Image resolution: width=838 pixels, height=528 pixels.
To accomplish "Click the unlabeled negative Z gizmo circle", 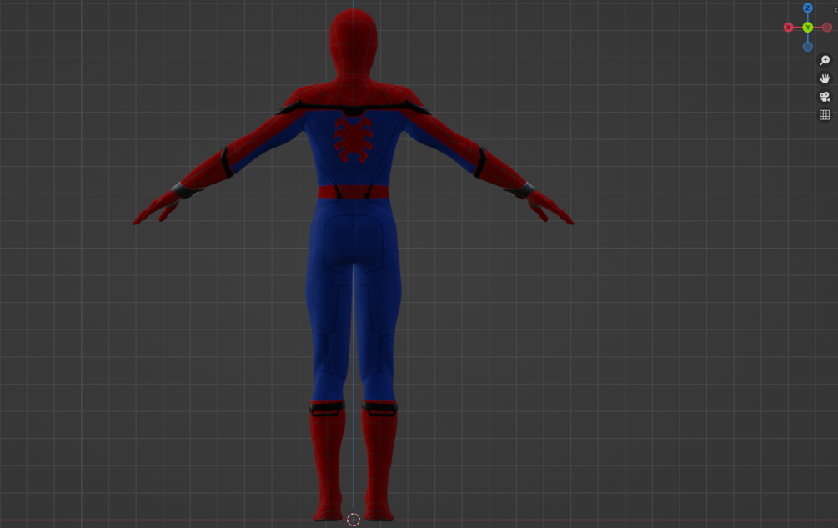I will (x=807, y=47).
